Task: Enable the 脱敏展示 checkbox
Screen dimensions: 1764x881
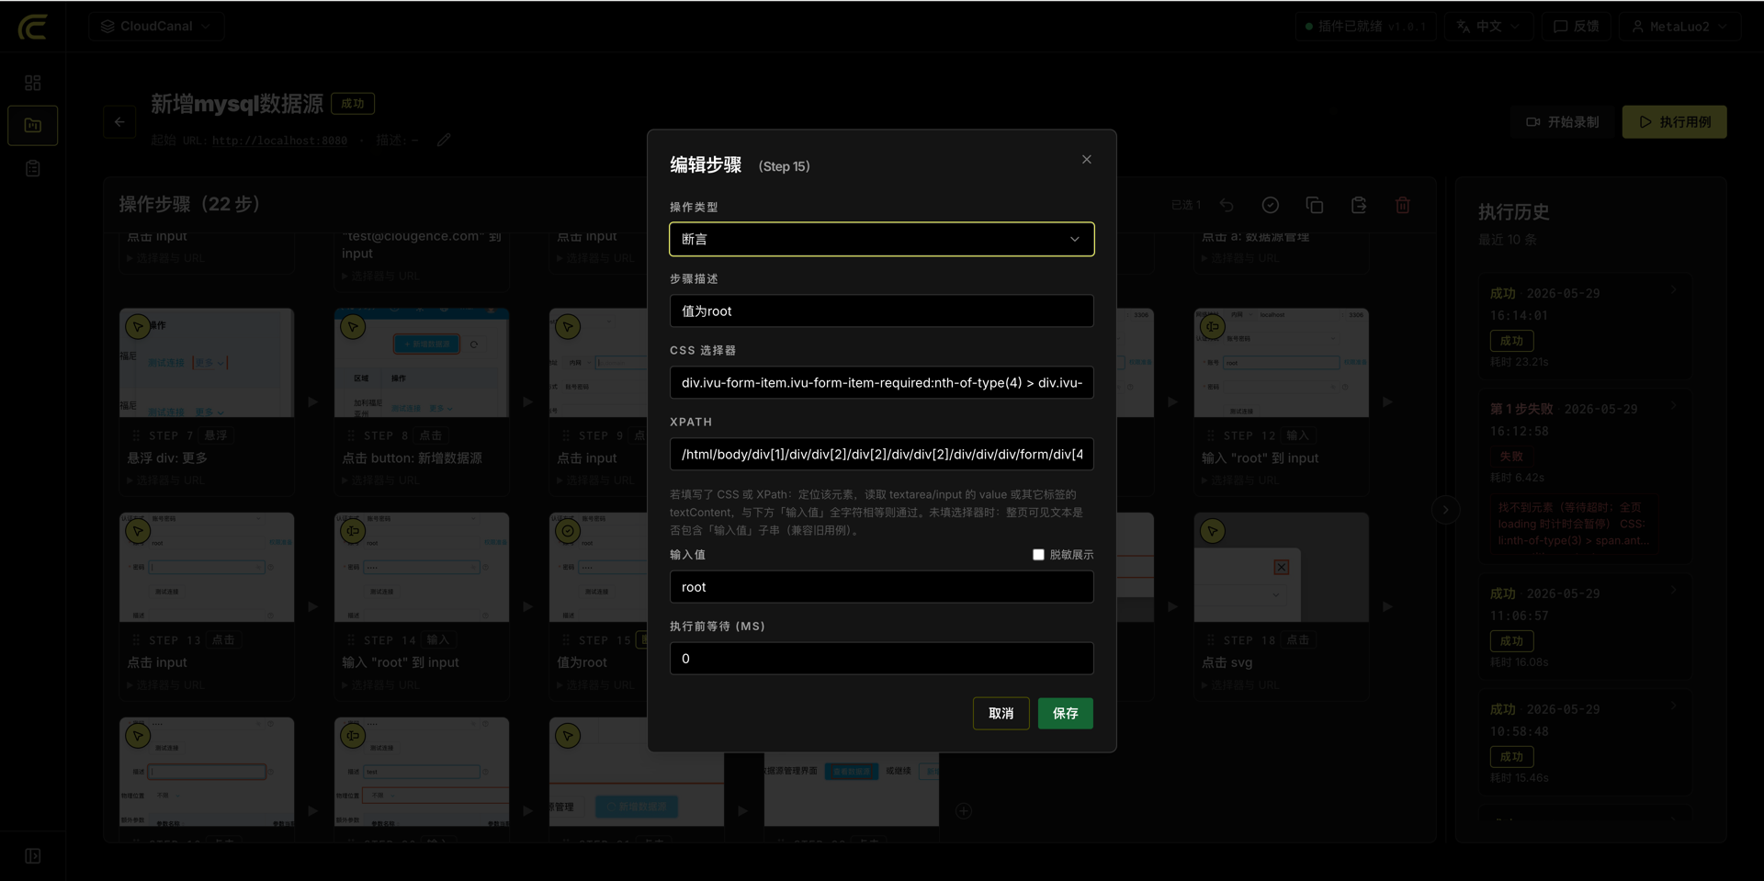Action: (x=1038, y=555)
